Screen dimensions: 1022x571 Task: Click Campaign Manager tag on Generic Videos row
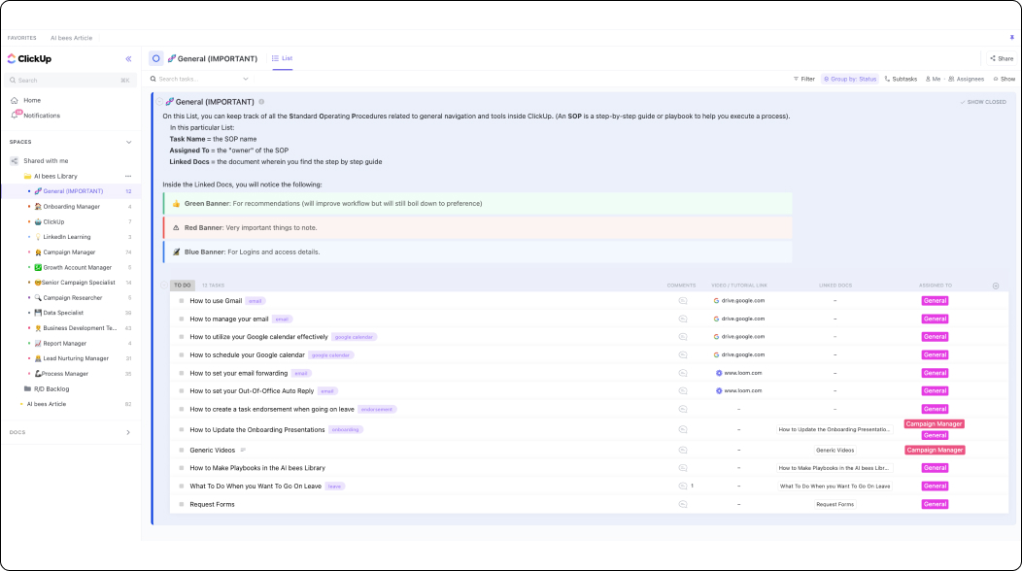935,451
